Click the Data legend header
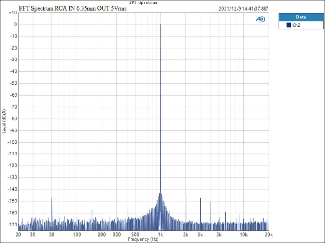The image size is (325, 243). [301, 17]
